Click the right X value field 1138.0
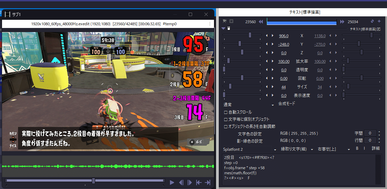 tap(320, 36)
